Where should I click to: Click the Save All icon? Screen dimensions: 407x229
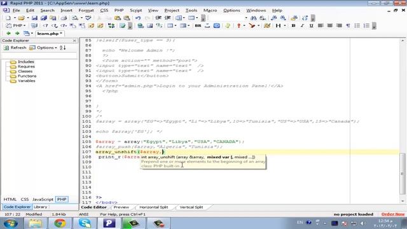tap(44, 18)
